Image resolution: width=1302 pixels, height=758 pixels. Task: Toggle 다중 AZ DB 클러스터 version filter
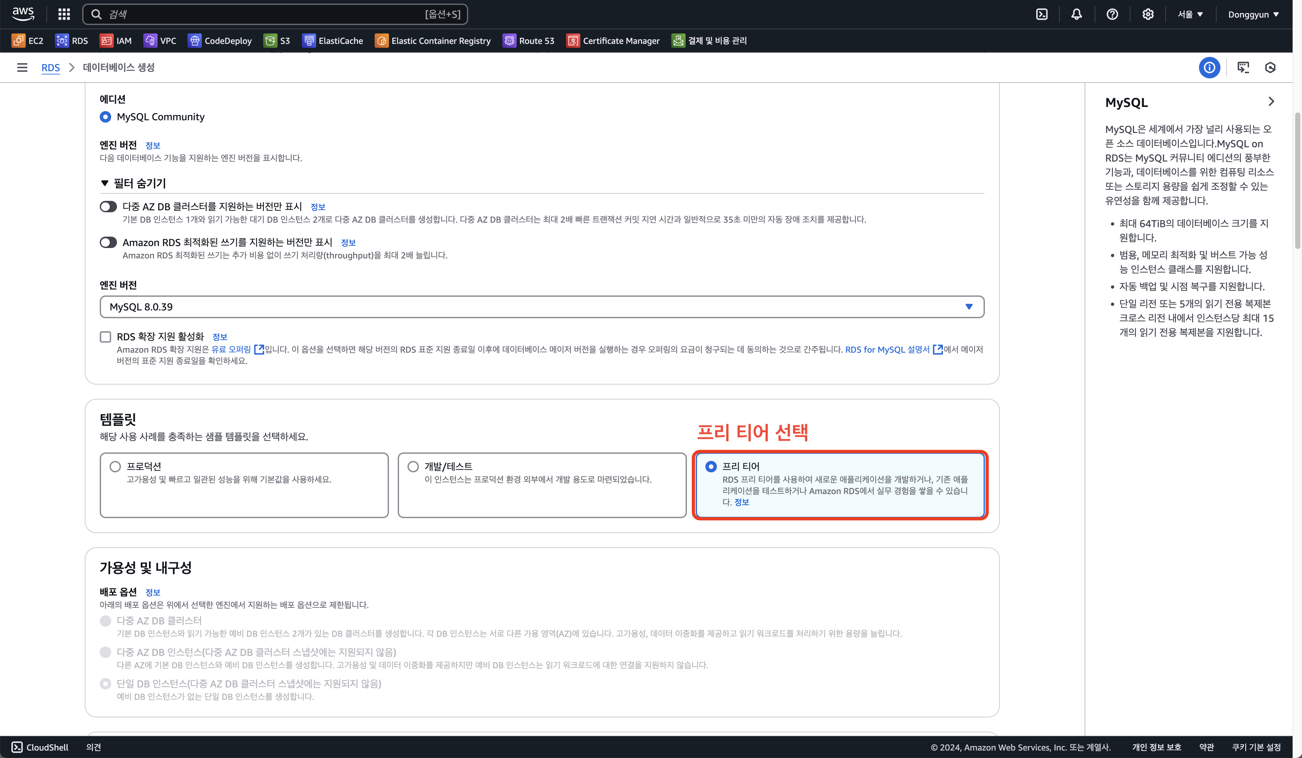(x=109, y=207)
